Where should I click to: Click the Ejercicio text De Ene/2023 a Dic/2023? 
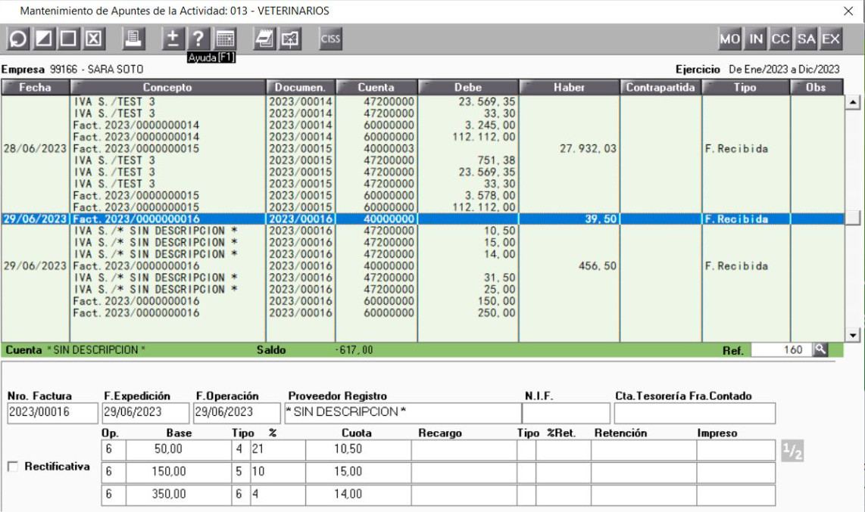tap(784, 70)
